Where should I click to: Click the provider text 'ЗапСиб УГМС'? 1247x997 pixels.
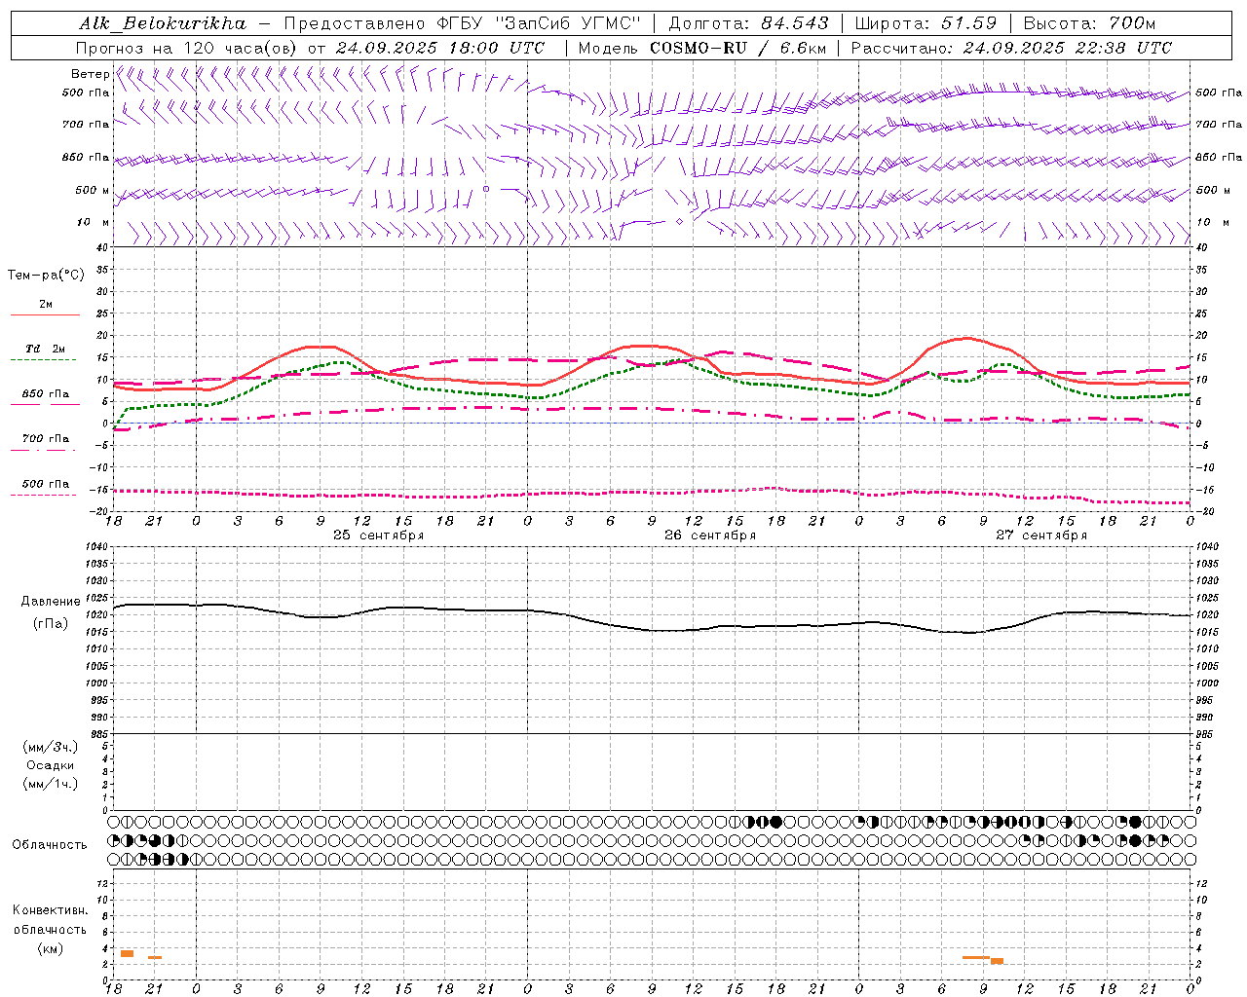pos(570,23)
